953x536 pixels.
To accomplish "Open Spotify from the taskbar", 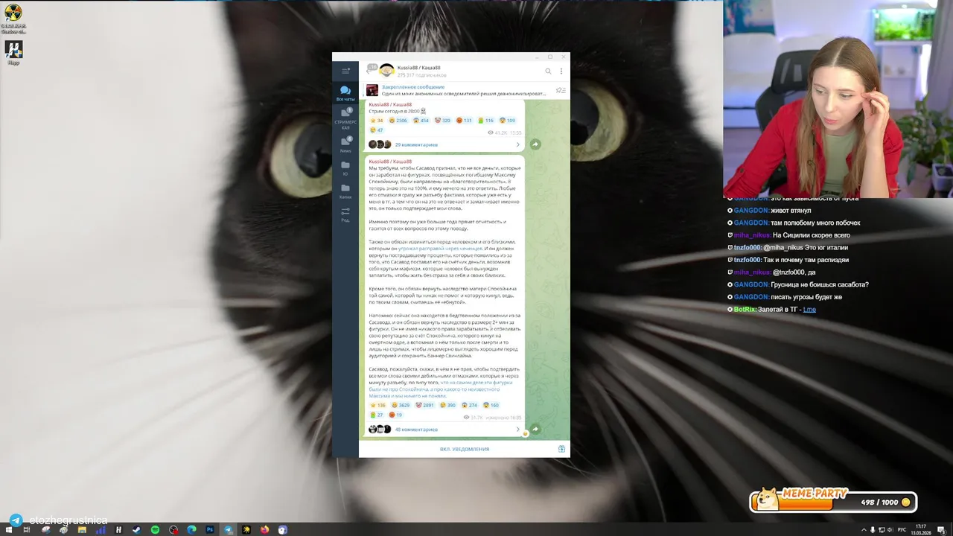I will pyautogui.click(x=155, y=530).
